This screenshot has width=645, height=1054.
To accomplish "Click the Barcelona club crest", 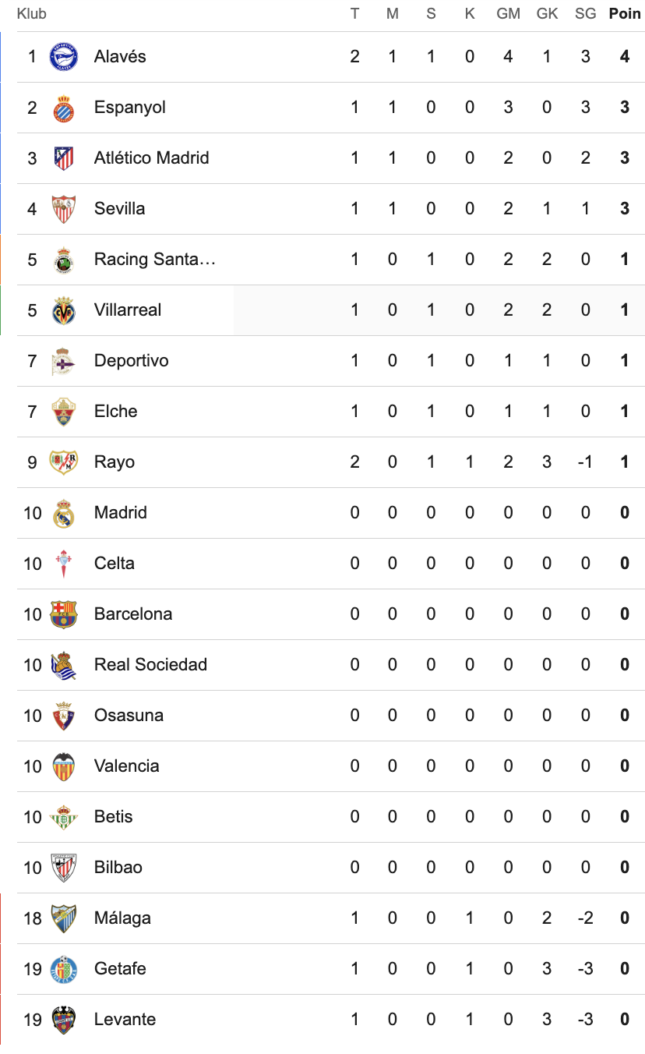I will pyautogui.click(x=63, y=614).
